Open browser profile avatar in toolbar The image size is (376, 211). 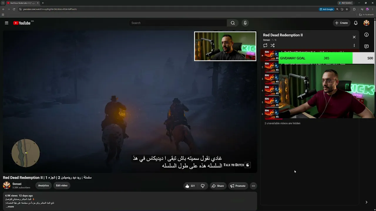(367, 9)
